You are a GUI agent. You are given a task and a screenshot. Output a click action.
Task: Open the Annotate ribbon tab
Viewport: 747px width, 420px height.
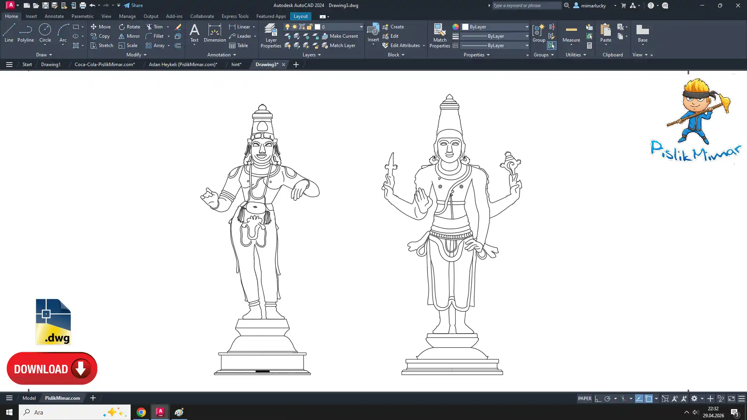tap(54, 16)
